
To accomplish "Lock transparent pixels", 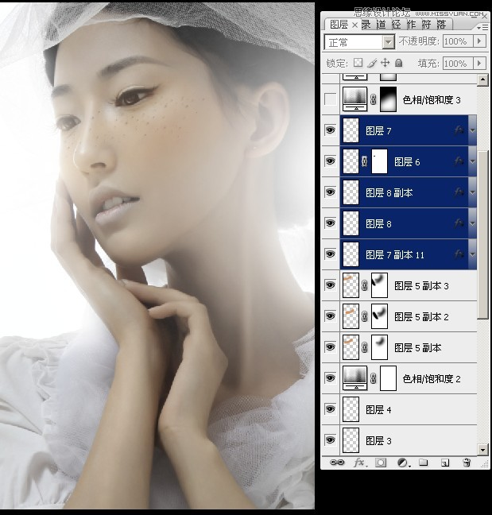I will click(358, 63).
